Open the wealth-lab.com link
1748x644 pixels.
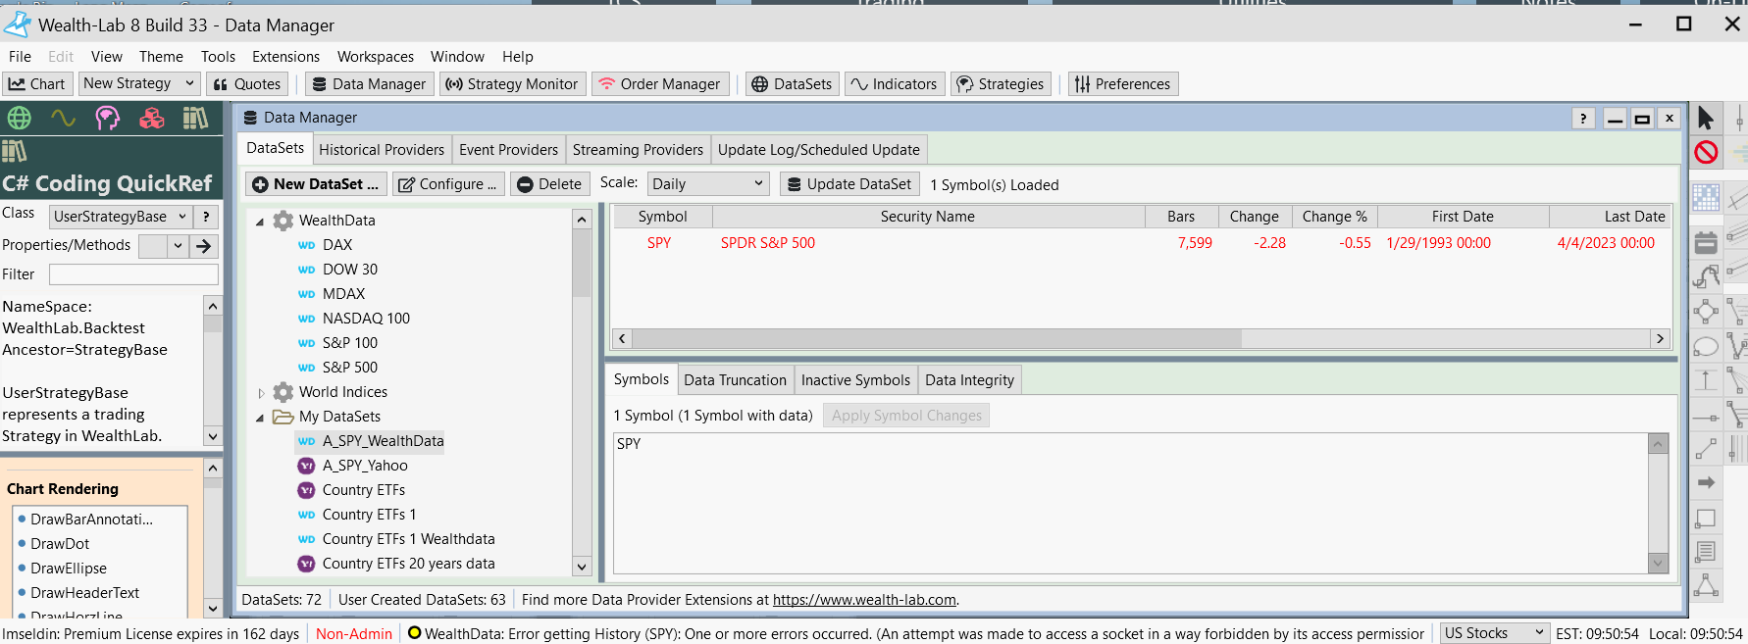[864, 600]
